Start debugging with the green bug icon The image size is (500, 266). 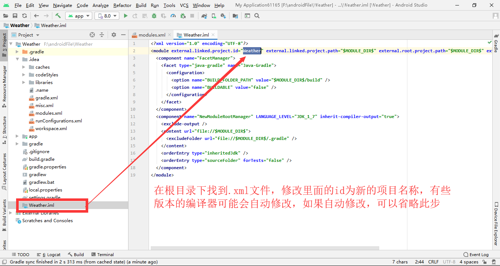point(154,16)
